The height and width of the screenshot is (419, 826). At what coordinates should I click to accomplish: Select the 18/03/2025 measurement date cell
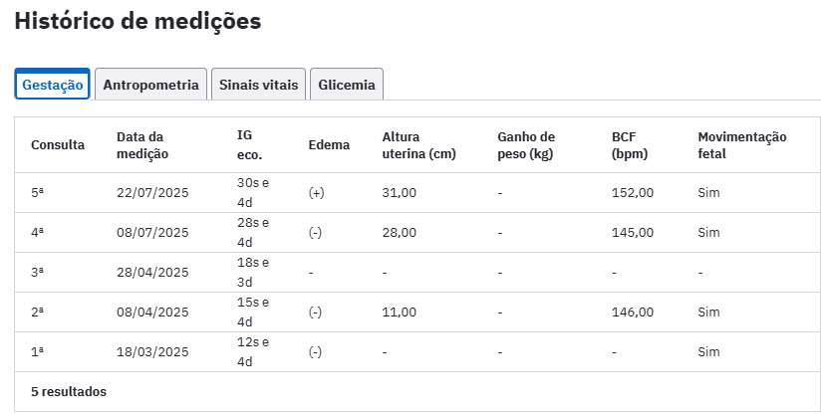click(x=152, y=352)
